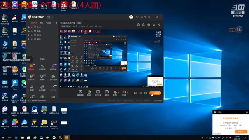Hide the 文本 1 source with its eye icon
Image resolution: width=249 pixels, height=140 pixels.
click(28, 27)
